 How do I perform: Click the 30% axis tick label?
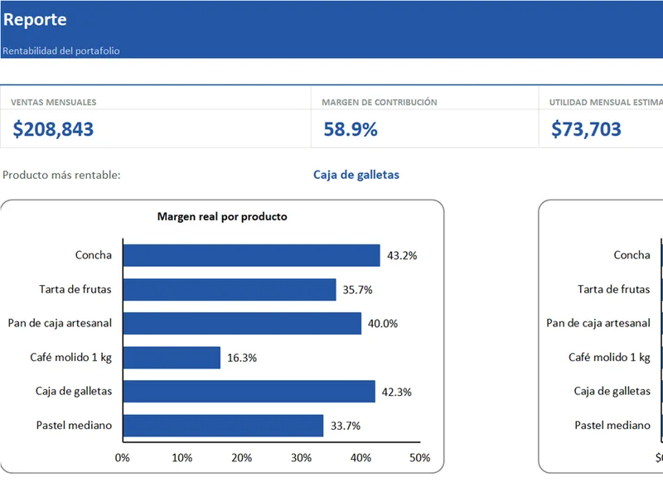[x=301, y=458]
